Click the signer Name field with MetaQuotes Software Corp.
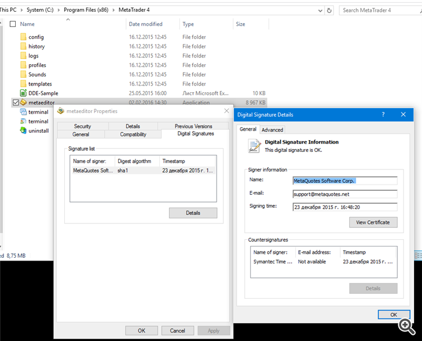Image resolution: width=422 pixels, height=341 pixels. point(345,181)
